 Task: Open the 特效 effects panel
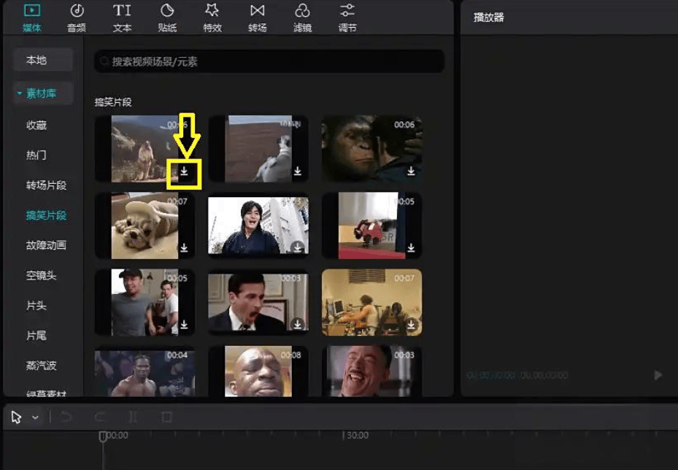click(x=212, y=16)
